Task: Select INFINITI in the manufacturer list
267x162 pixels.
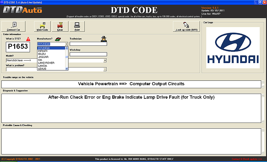Action: click(51, 51)
